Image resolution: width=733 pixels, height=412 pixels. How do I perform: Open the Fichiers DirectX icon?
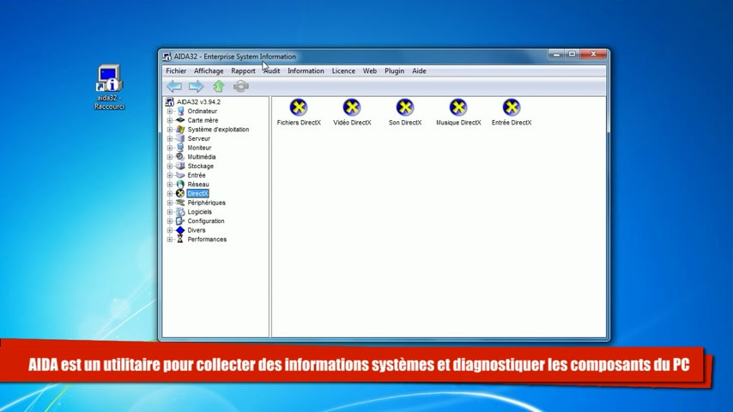point(298,107)
